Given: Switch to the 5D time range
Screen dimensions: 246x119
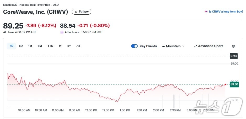Looking at the screenshot, I should click(x=21, y=46).
